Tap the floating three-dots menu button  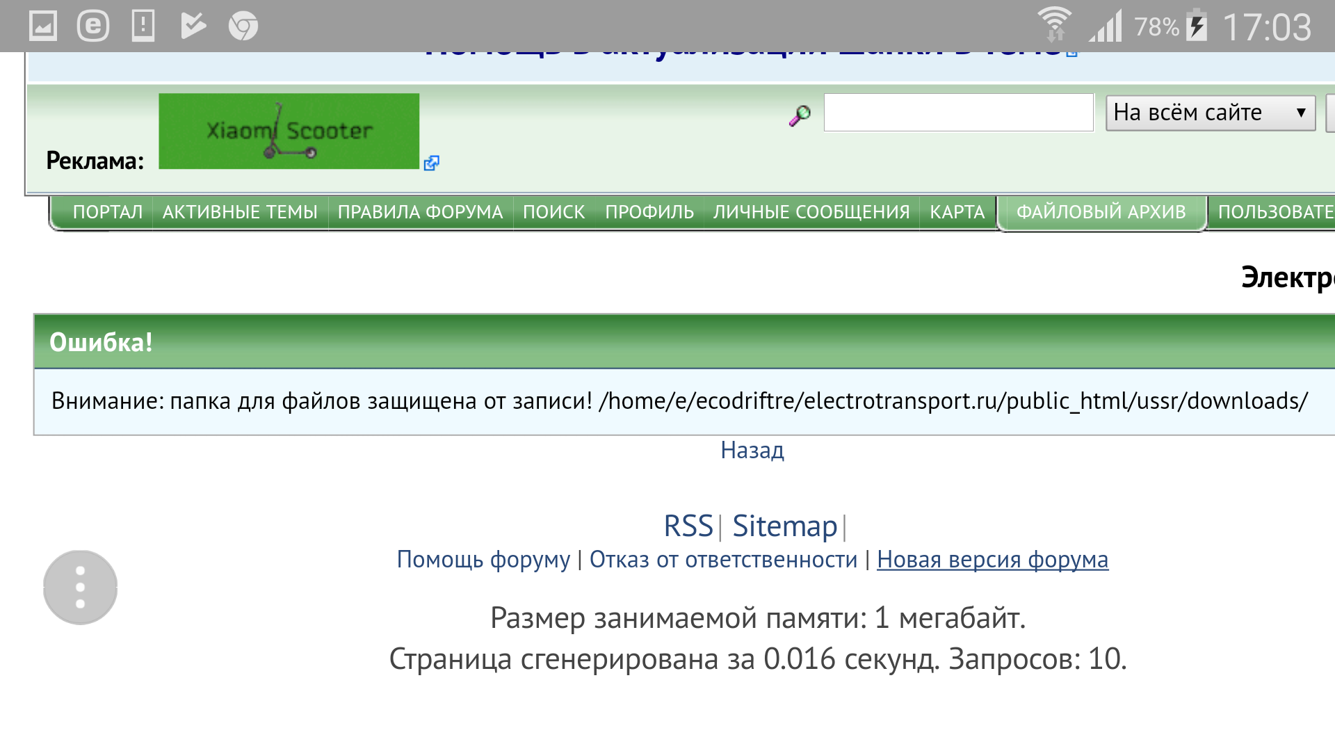point(81,588)
